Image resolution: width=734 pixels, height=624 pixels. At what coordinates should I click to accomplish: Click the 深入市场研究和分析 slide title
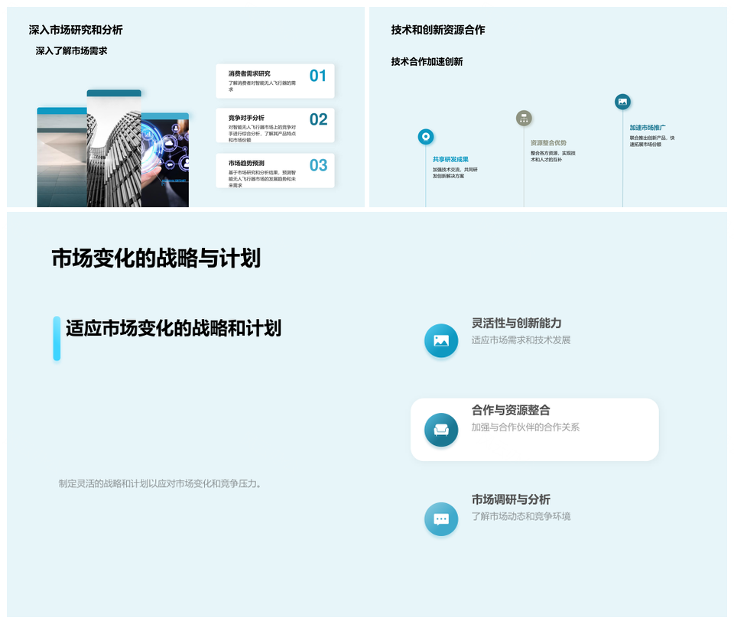coord(76,30)
